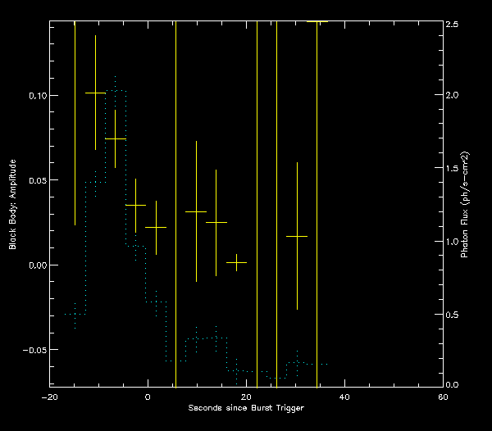Select the yellow cross at amplitude 0.075

115,138
